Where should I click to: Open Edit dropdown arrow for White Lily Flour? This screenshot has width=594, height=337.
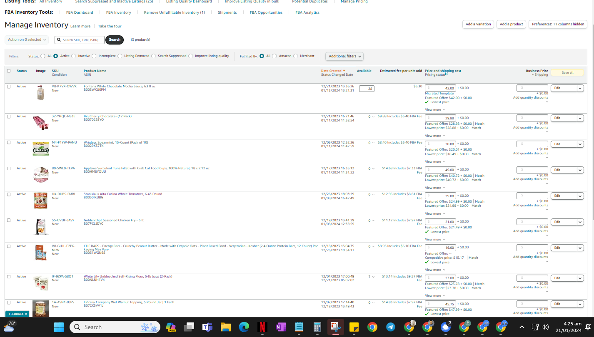pos(580,278)
